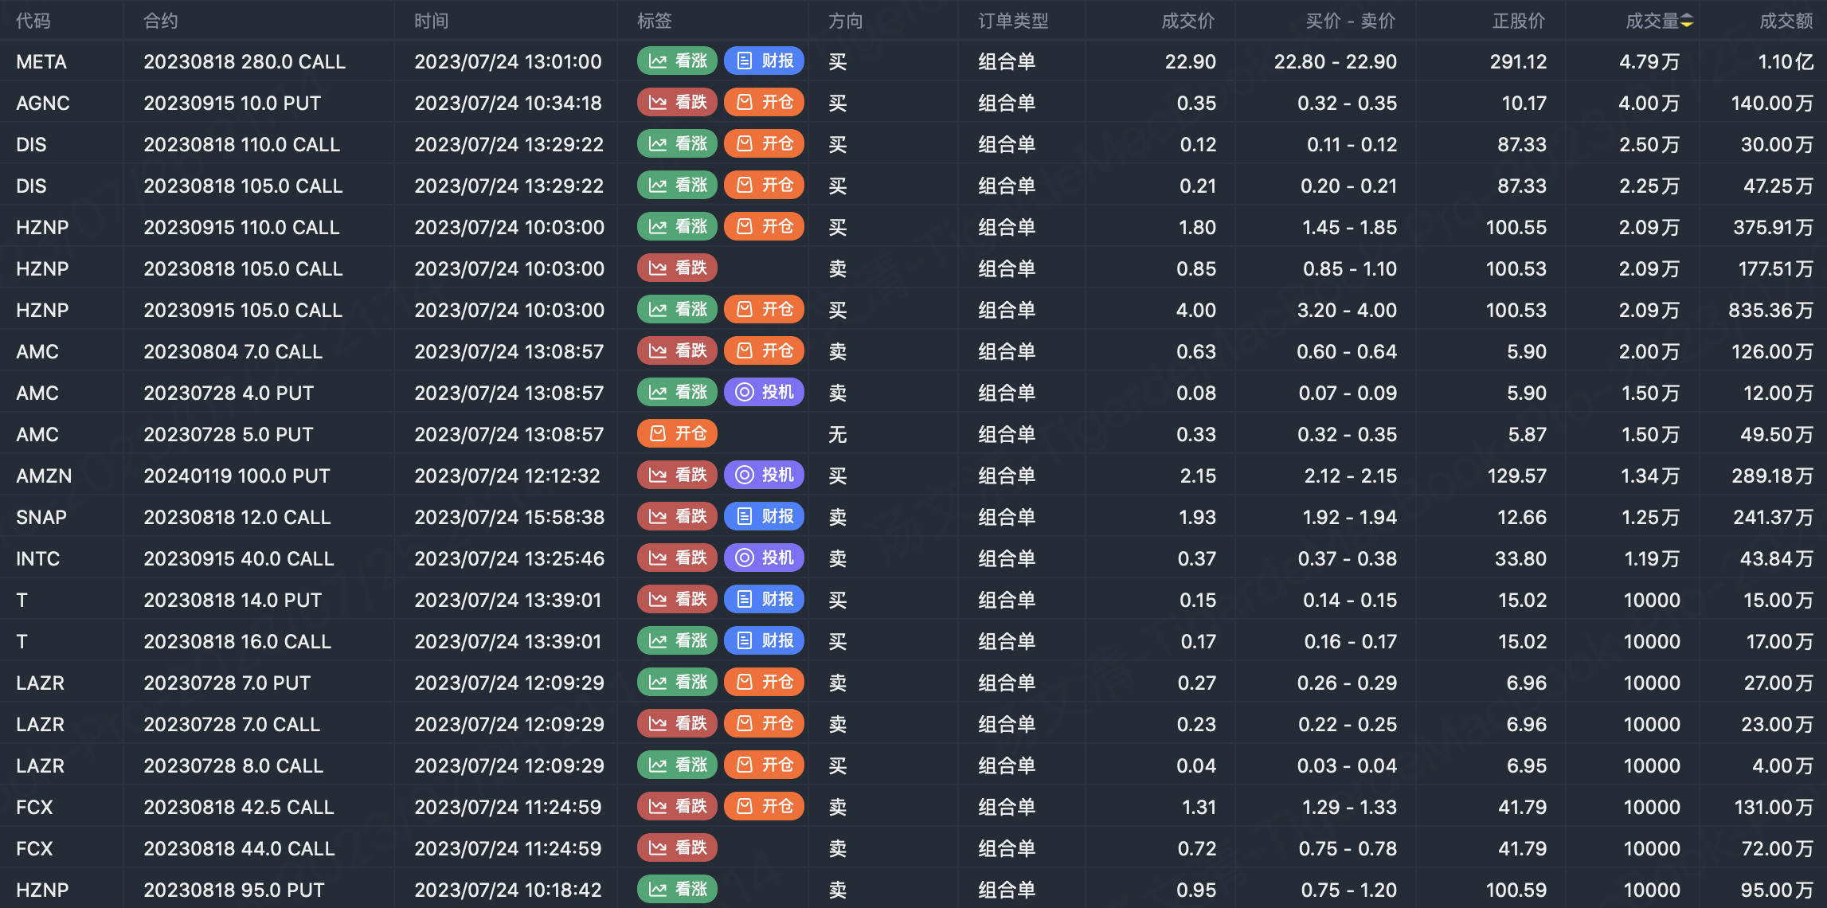Click the 看跌 tag in the FCX 44.0 CALL row

click(677, 848)
